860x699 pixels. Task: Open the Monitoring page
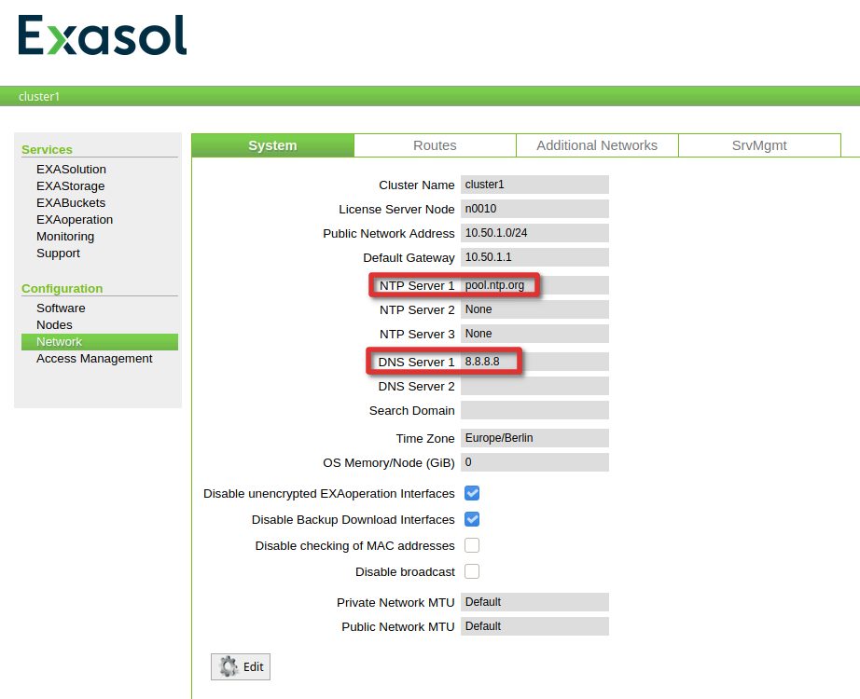(x=65, y=237)
